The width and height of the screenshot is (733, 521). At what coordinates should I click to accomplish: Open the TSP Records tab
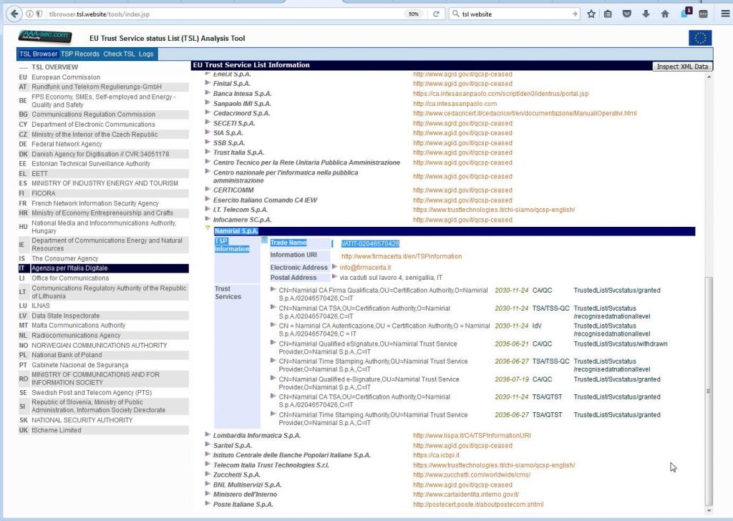click(80, 54)
